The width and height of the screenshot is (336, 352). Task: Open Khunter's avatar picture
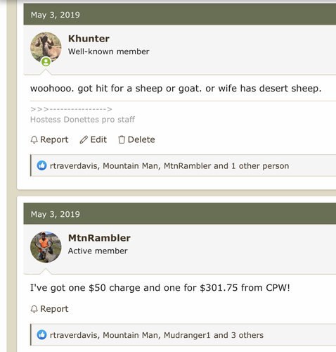coord(46,48)
